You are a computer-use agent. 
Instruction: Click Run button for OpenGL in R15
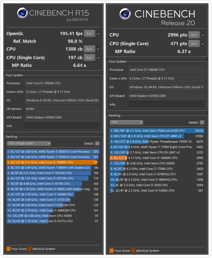point(89,33)
